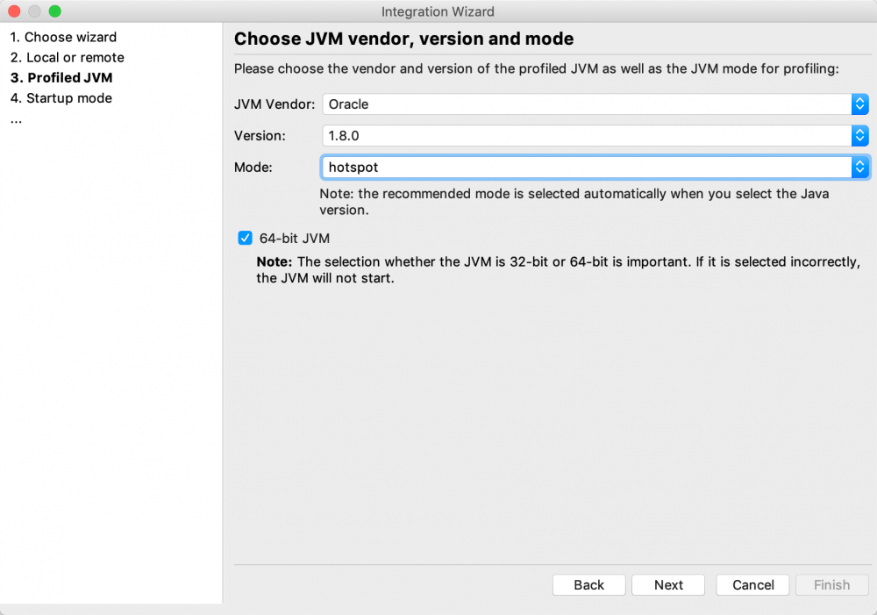The height and width of the screenshot is (615, 877).
Task: Click the JVM Vendor stepper arrows
Action: click(x=860, y=104)
